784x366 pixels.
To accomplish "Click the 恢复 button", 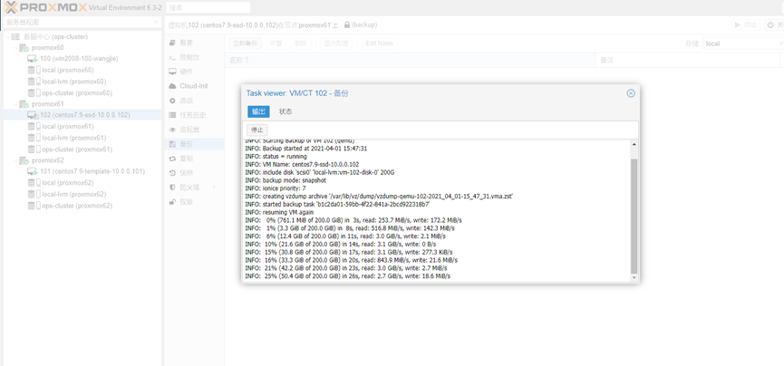I will click(x=276, y=43).
